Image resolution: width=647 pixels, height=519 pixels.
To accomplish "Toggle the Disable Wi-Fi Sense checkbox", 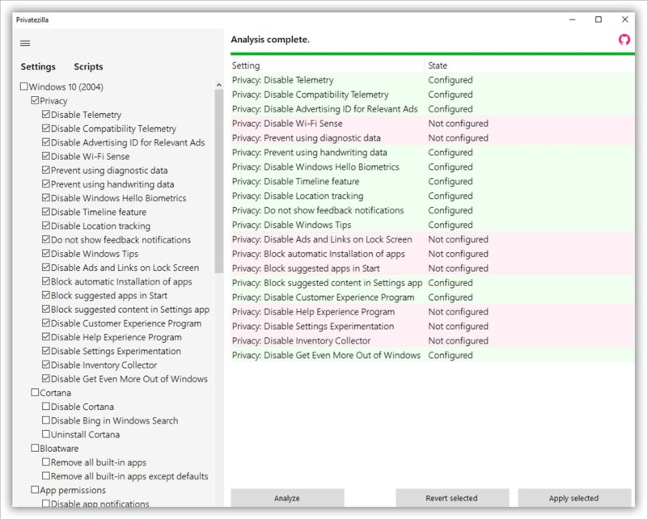I will pos(46,156).
